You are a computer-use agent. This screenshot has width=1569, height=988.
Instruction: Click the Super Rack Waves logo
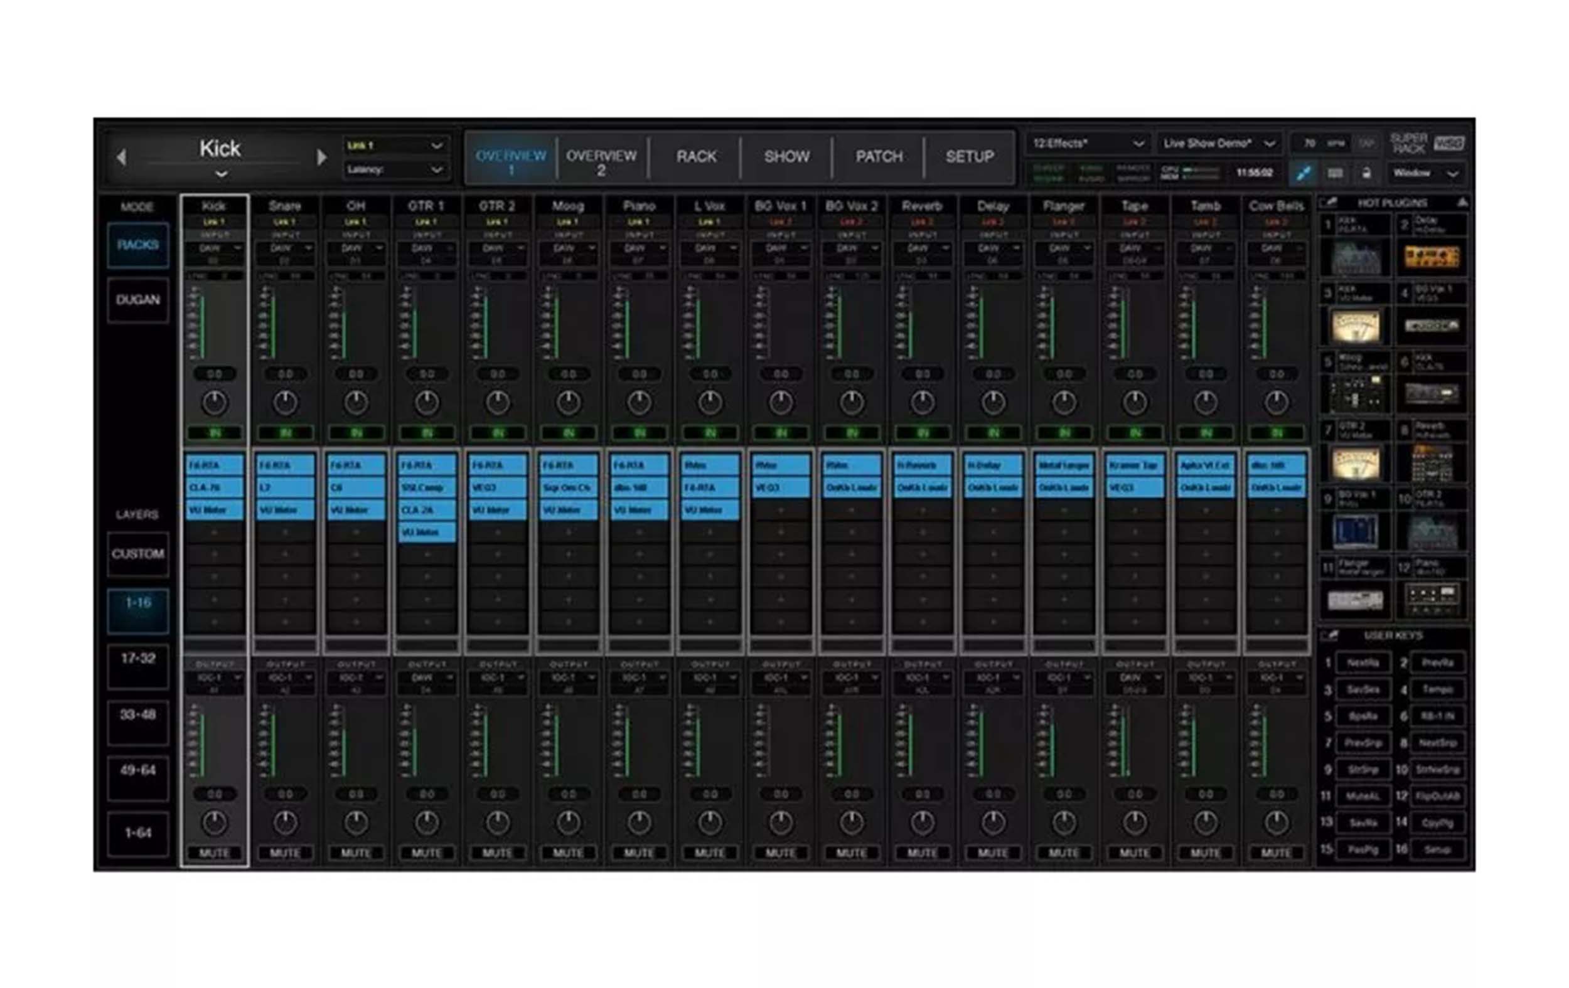pos(1427,143)
